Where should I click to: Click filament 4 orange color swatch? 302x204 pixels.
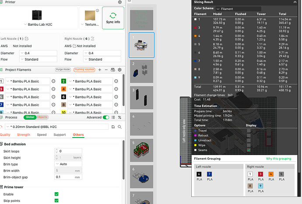[x=63, y=89]
